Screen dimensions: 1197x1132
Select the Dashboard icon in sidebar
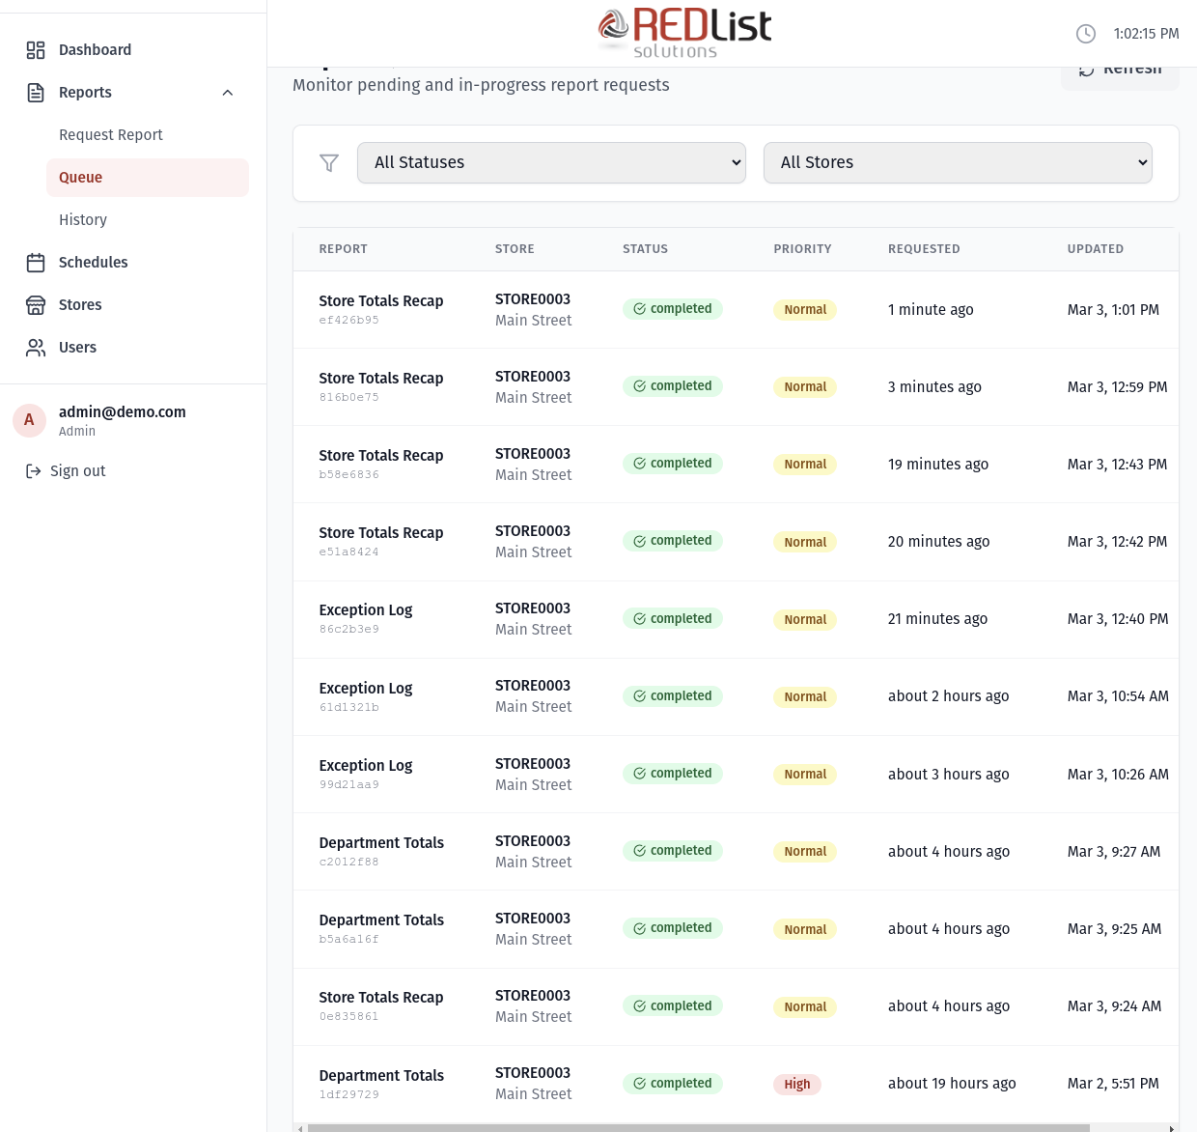36,49
